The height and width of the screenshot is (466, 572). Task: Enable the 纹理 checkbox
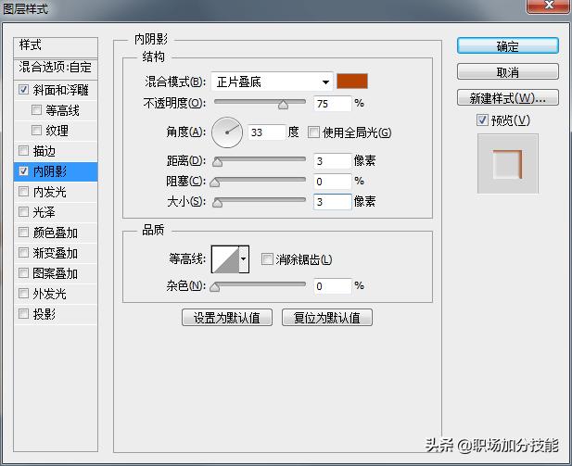point(36,131)
